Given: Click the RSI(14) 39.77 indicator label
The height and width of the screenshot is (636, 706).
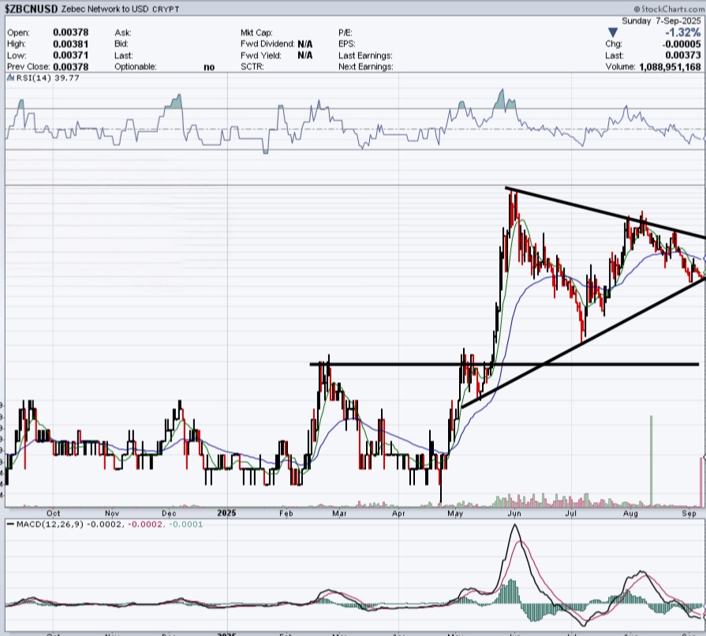Looking at the screenshot, I should click(48, 78).
